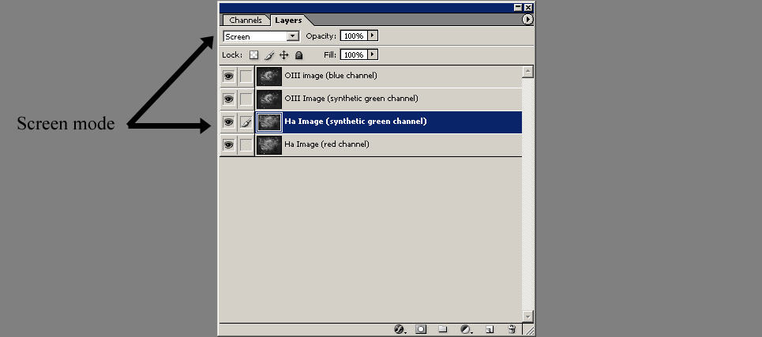
Task: Toggle Lock transparent pixels checkbox
Action: tap(253, 55)
